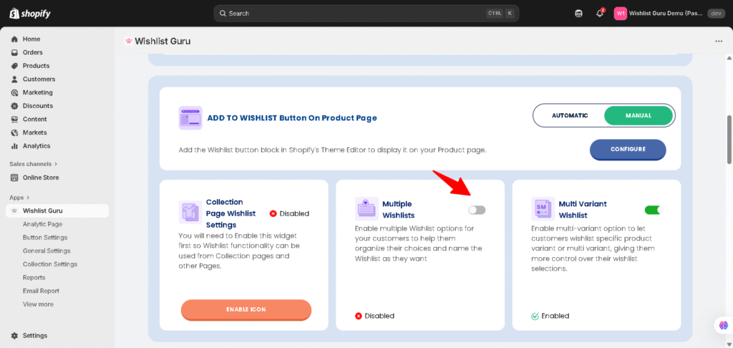Click the Marketing target icon
Image resolution: width=733 pixels, height=348 pixels.
pos(14,92)
